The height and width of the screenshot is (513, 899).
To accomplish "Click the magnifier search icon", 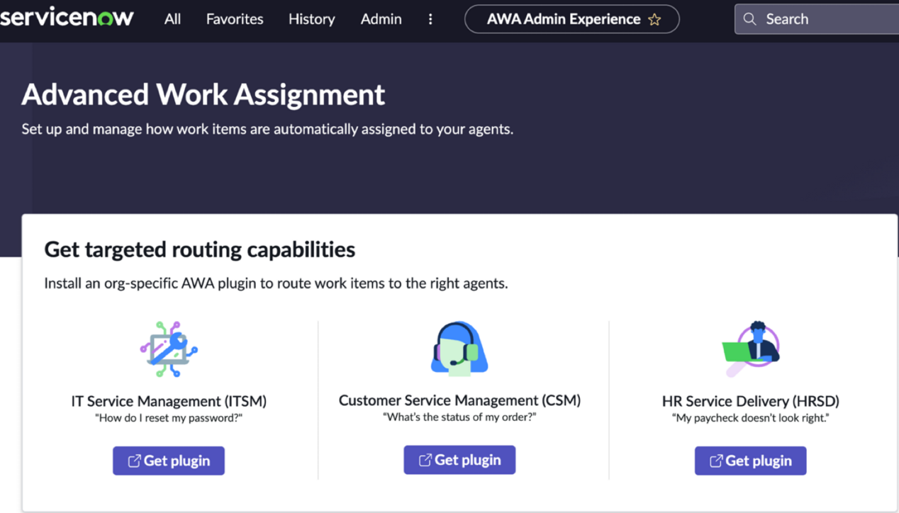I will pos(750,19).
